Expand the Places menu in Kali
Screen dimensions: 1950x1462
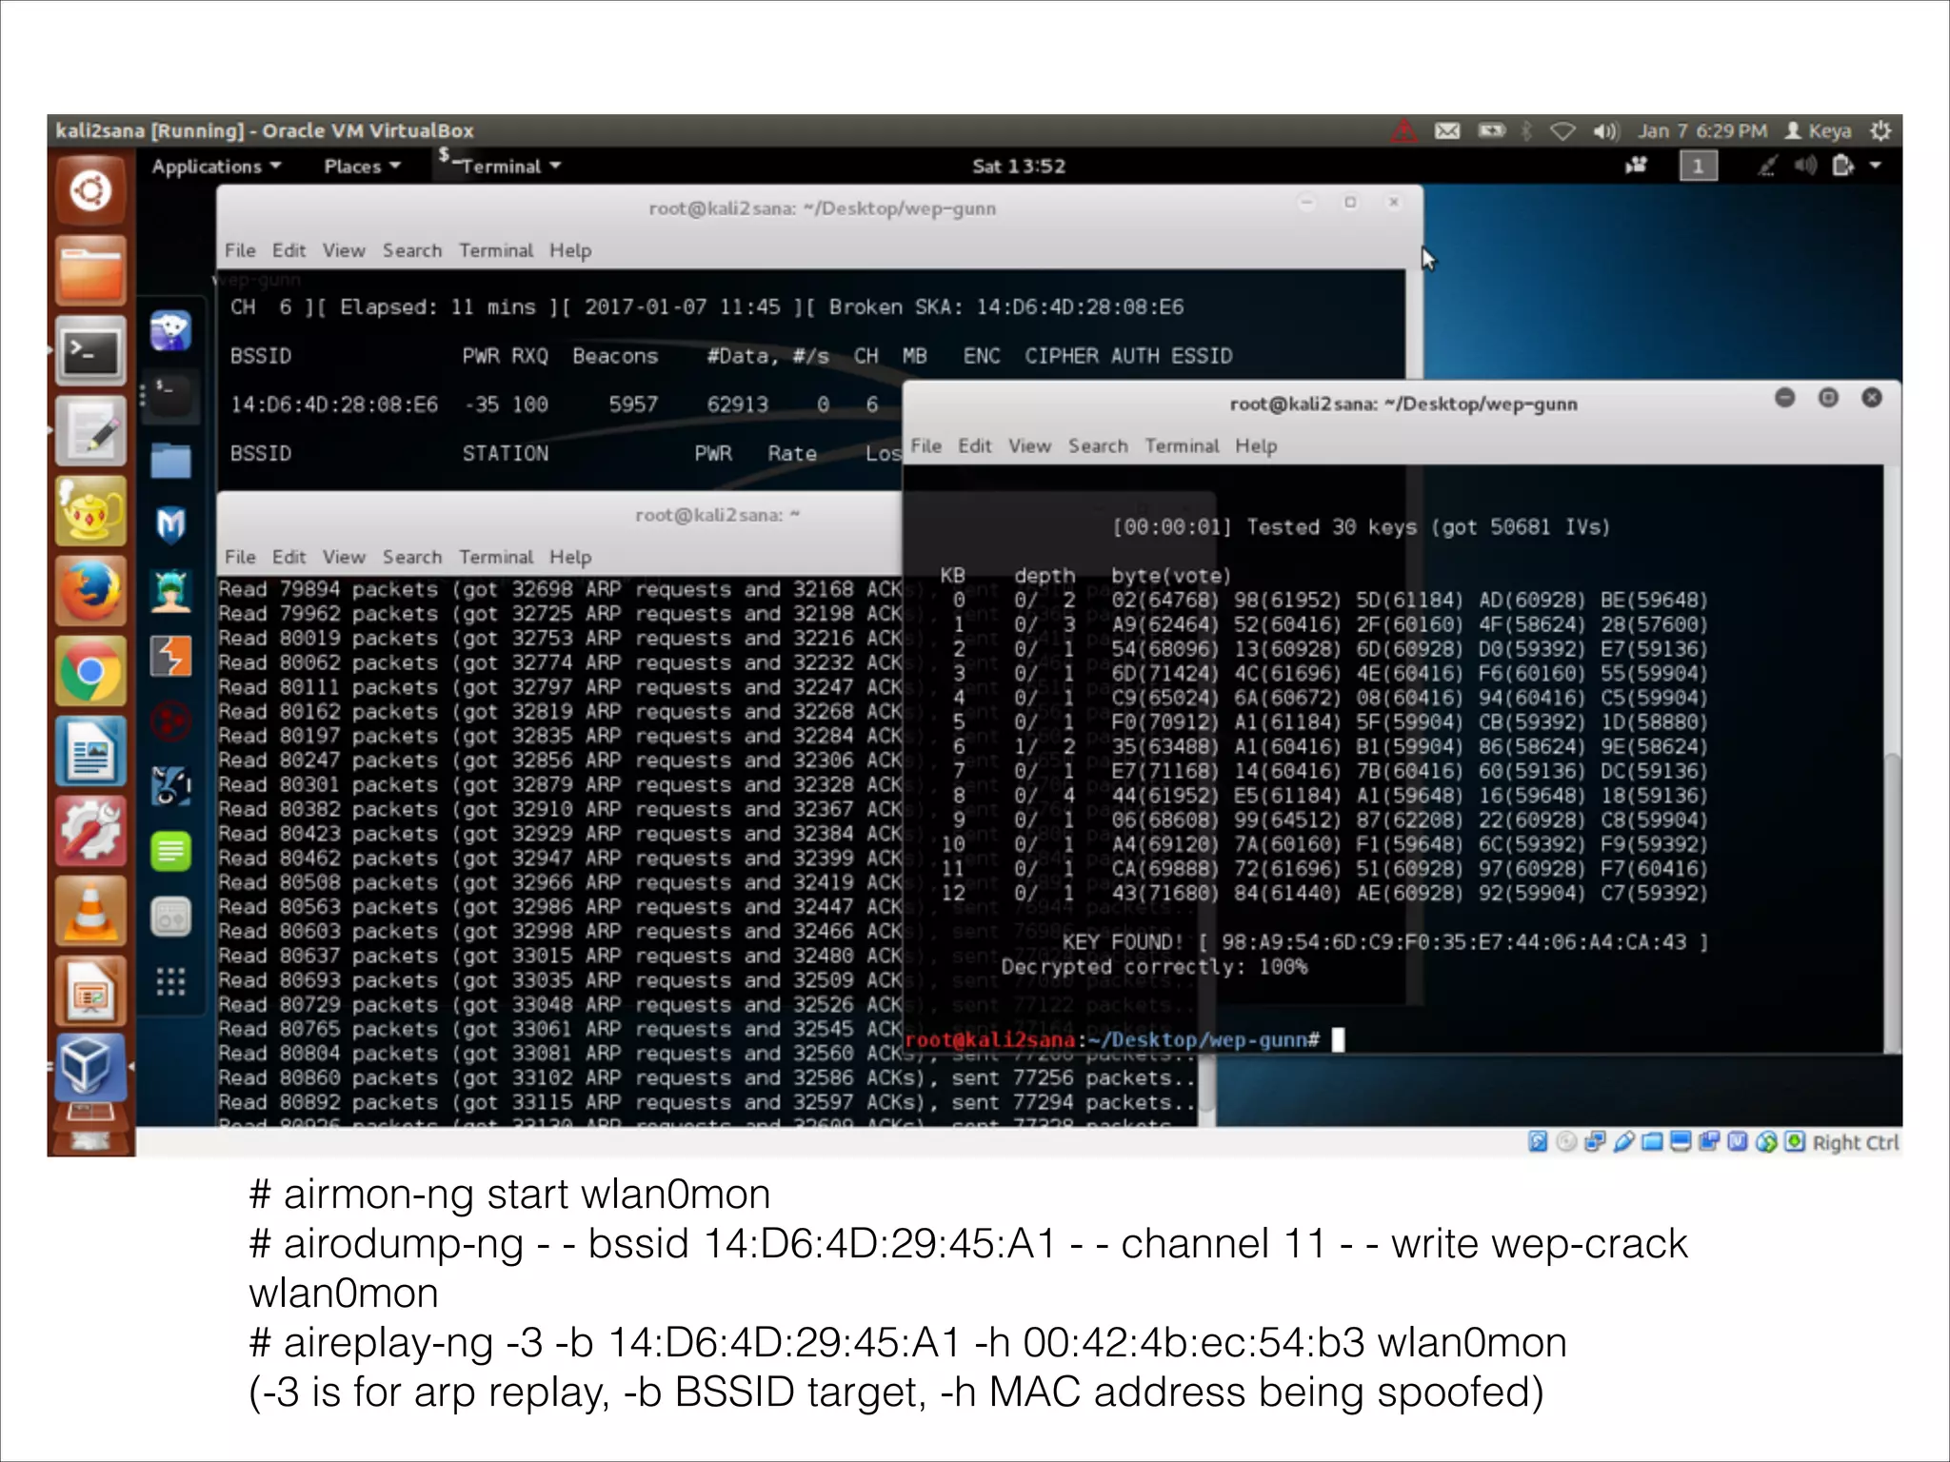(x=362, y=166)
